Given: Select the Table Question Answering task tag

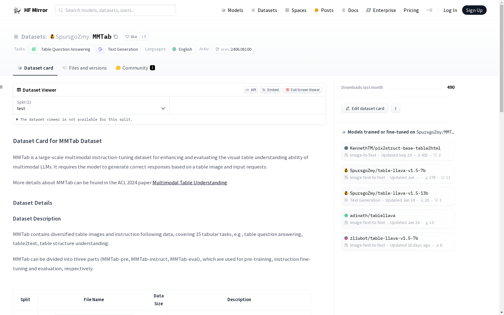Looking at the screenshot, I should pos(61,49).
